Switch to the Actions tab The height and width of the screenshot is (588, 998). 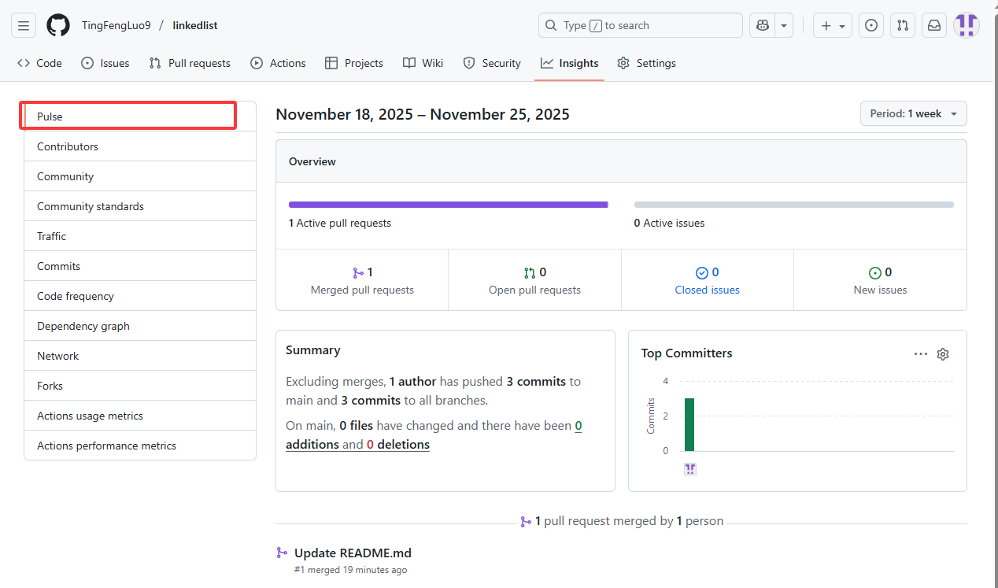coord(278,63)
